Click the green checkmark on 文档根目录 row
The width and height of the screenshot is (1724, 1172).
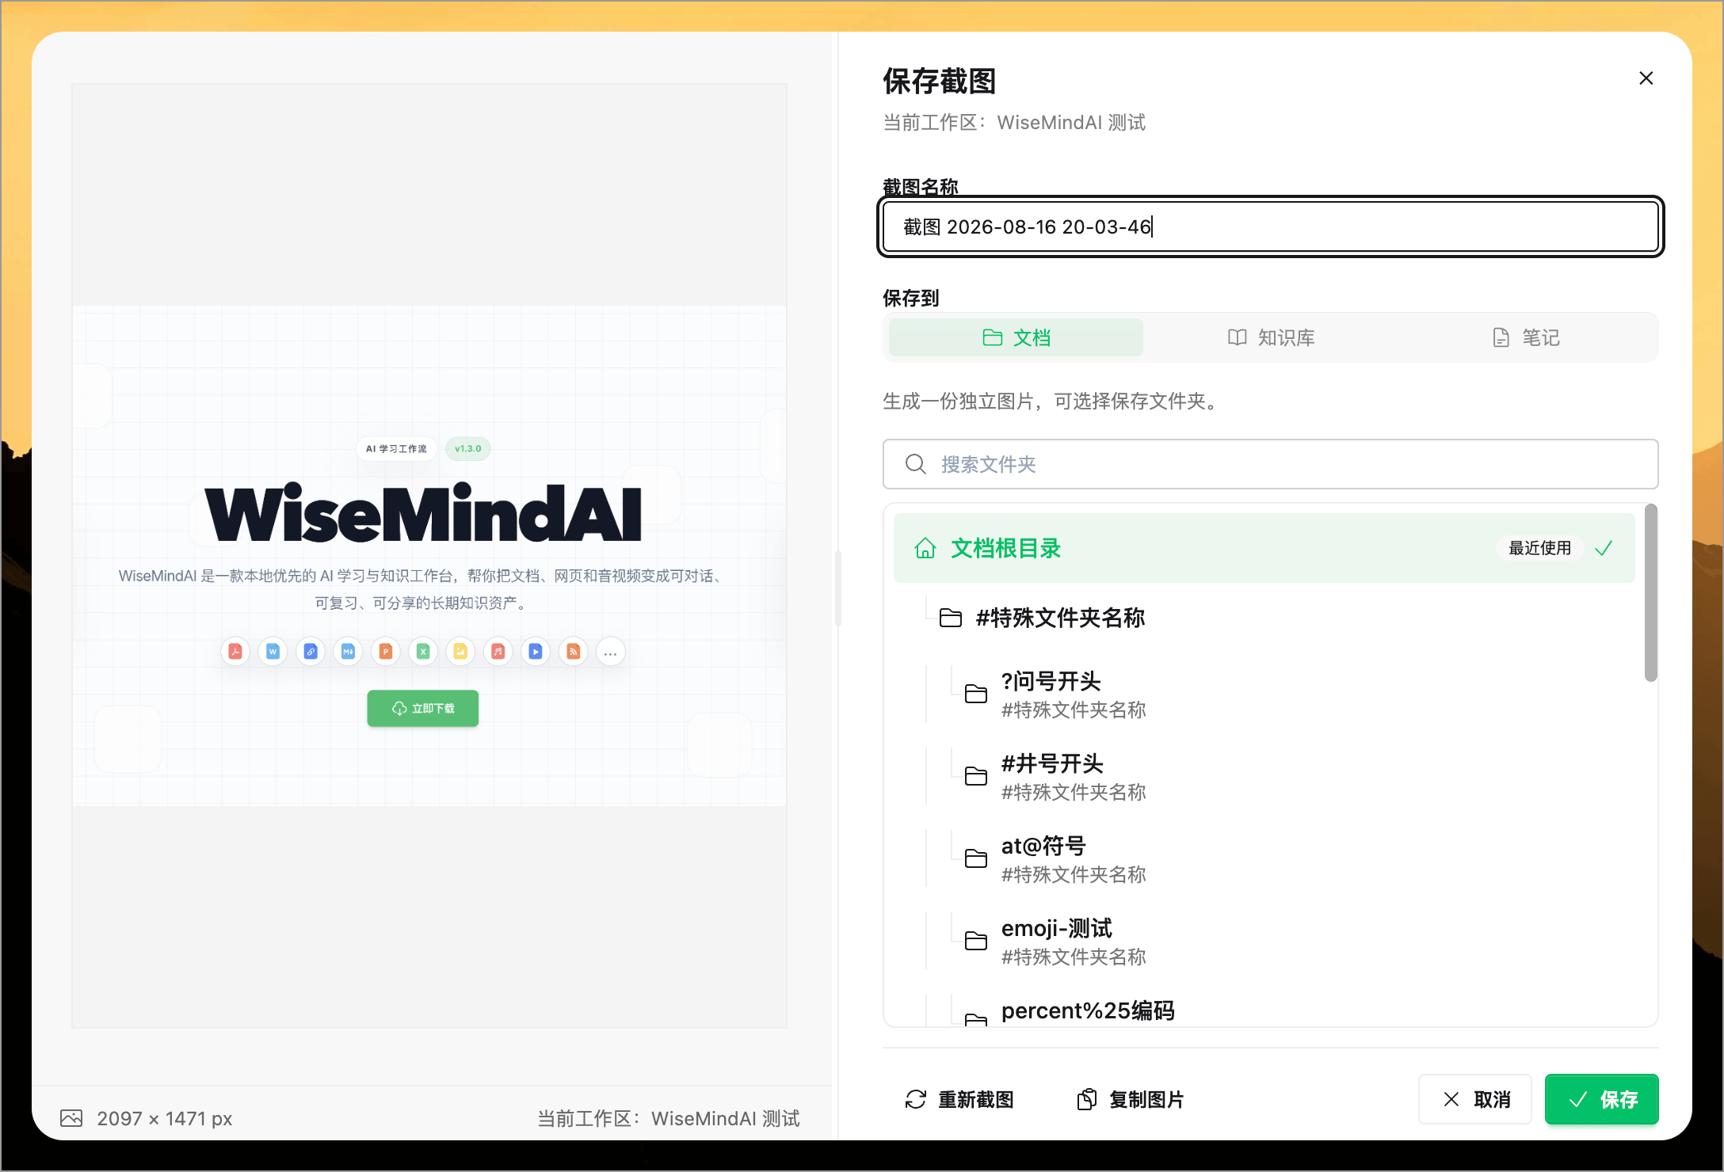pyautogui.click(x=1604, y=548)
